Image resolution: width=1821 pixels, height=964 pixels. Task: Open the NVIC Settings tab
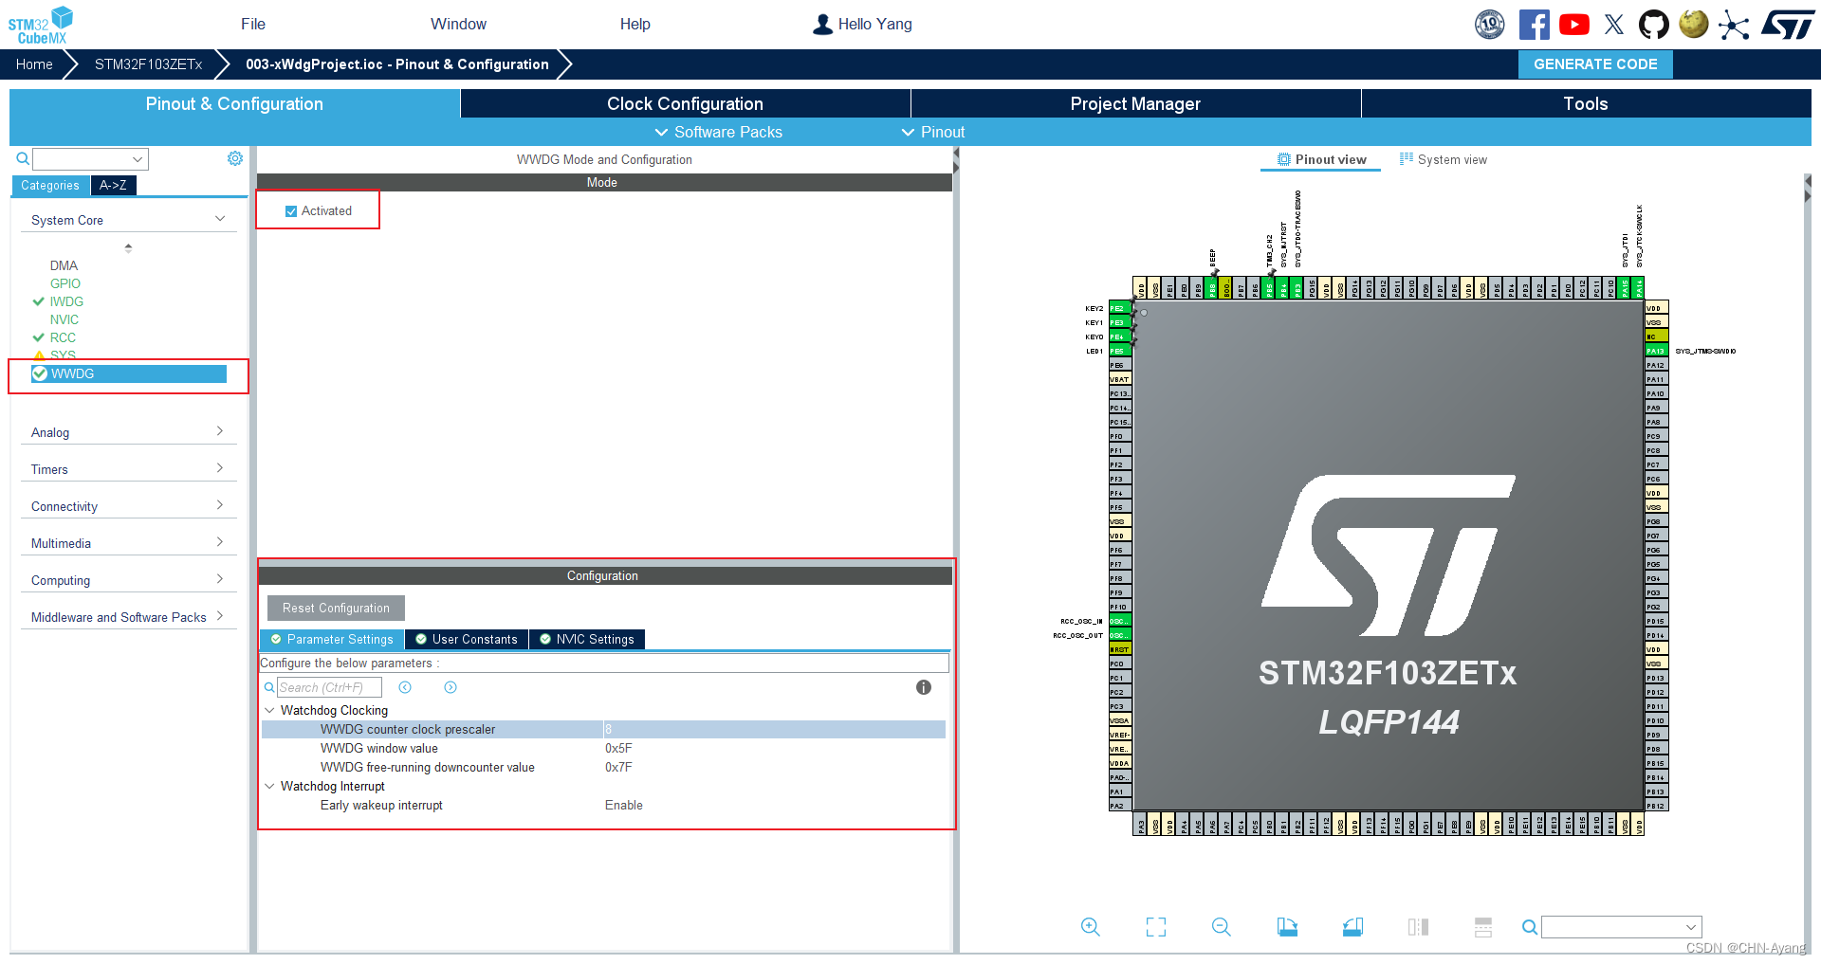pos(587,639)
